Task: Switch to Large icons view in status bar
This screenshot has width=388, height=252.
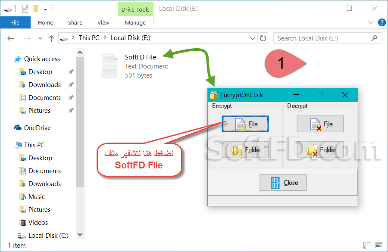Action: 379,245
